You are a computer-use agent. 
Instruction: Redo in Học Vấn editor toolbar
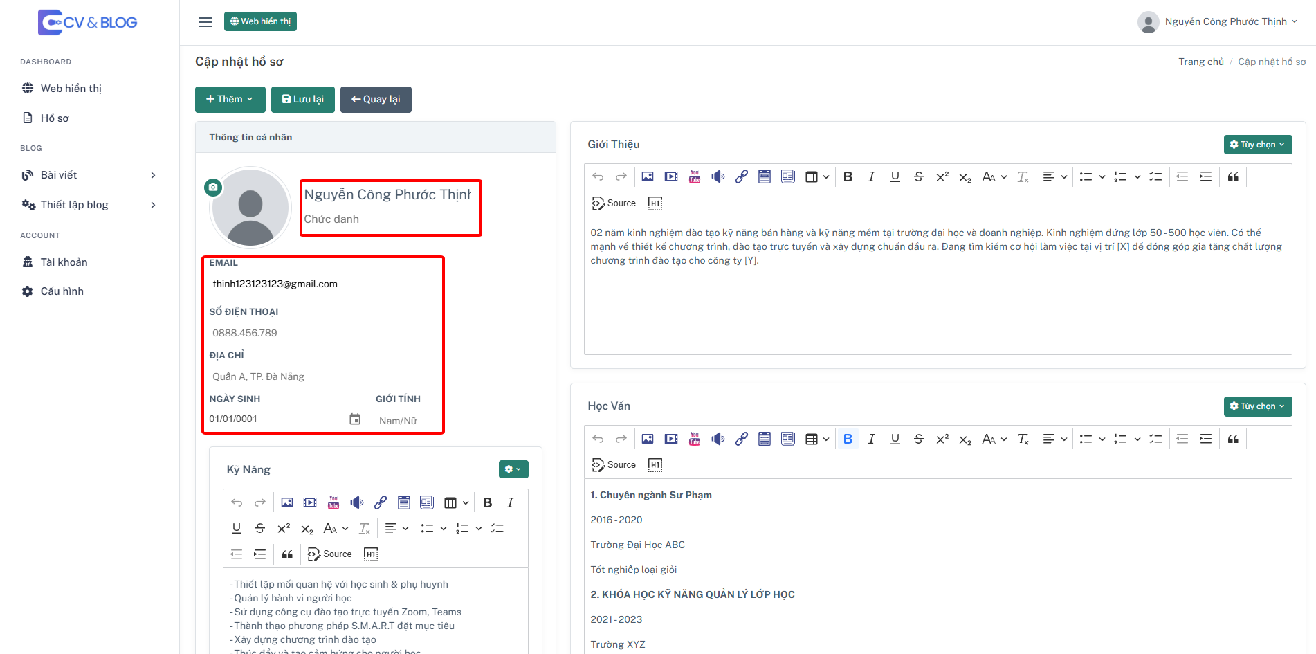[621, 439]
